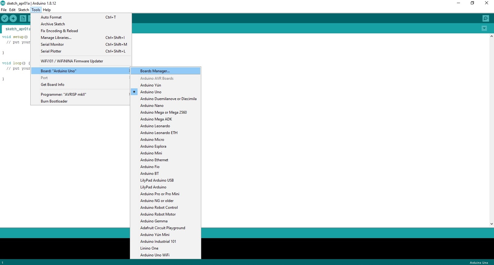Select Arduino Ethernet
494x265 pixels.
(165, 160)
